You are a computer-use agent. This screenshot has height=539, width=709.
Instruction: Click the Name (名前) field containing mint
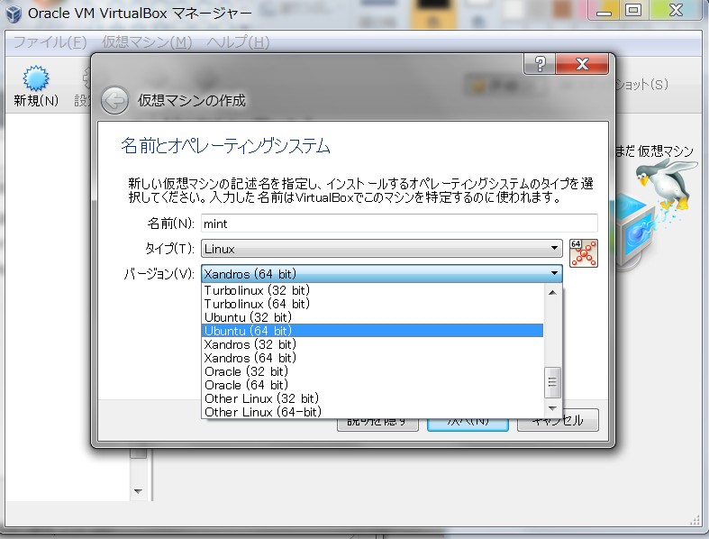[399, 223]
